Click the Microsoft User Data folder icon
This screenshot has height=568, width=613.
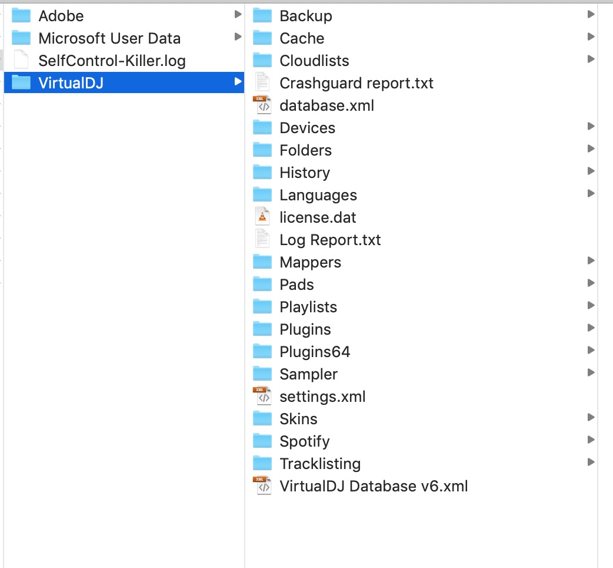tap(21, 38)
